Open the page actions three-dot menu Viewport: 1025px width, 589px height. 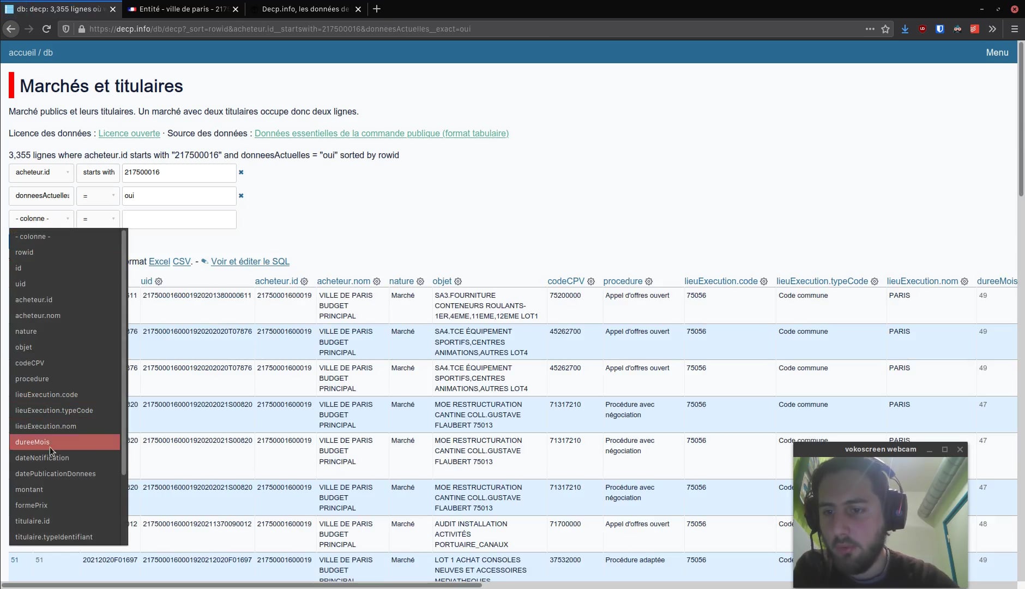(870, 29)
